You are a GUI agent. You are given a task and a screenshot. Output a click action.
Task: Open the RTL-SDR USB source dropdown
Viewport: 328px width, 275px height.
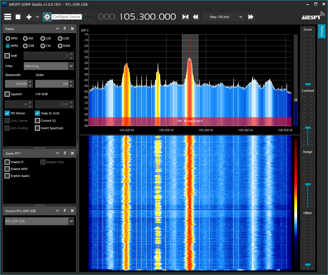39,222
